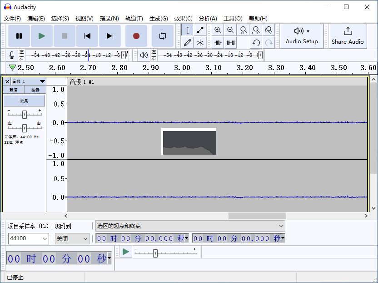
Task: Solo the 音频 1 track
Action: coord(35,90)
